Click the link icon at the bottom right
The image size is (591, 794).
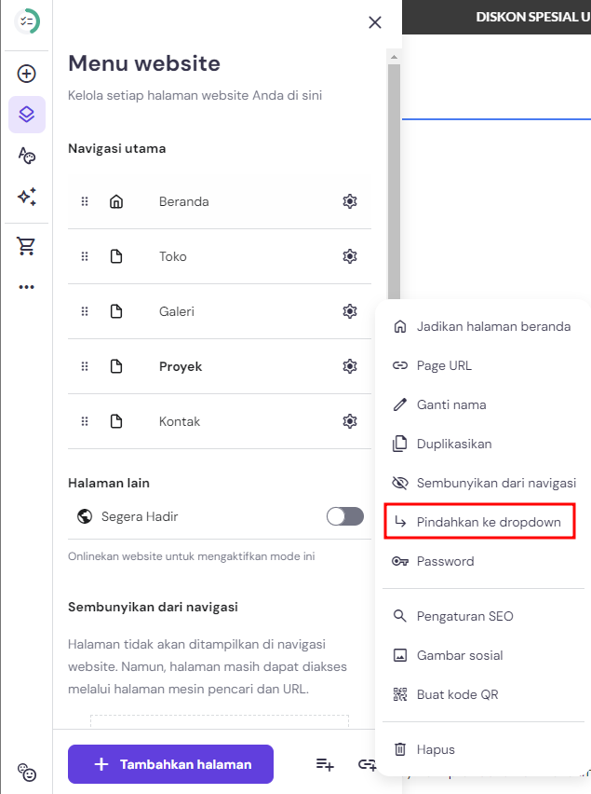(368, 763)
